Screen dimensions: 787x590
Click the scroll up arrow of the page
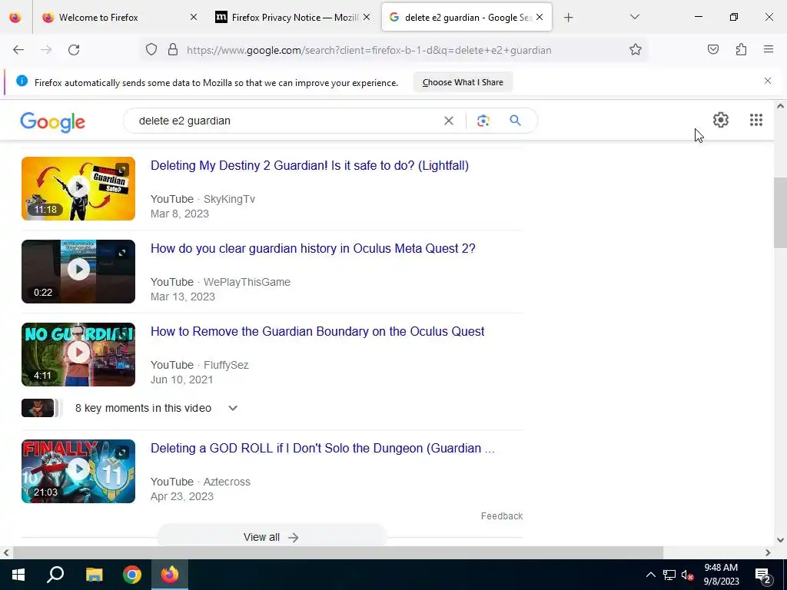(x=780, y=106)
